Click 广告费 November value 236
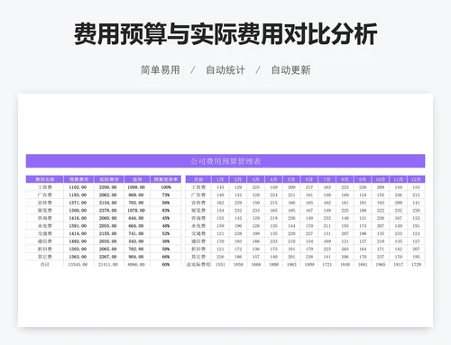Viewport: 451px width, 345px height. click(399, 195)
